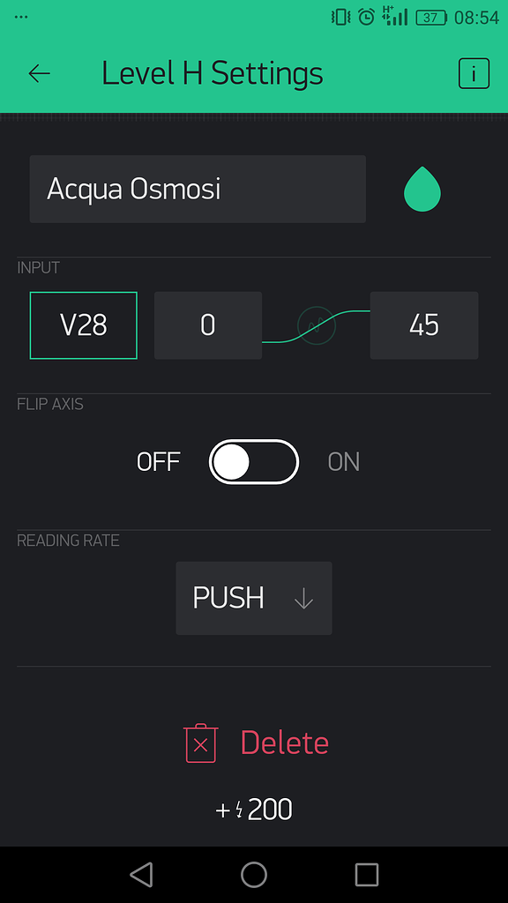The image size is (508, 903).
Task: Delete the Level H widget
Action: tap(284, 743)
